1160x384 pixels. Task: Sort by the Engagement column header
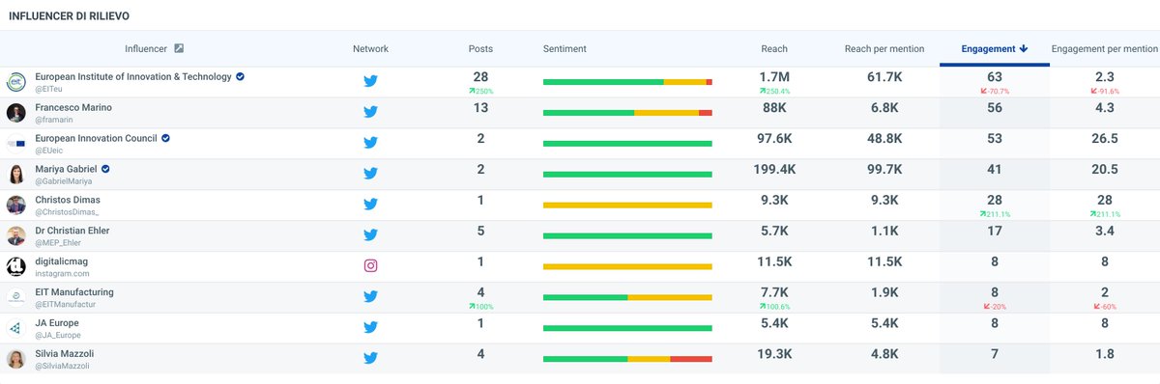994,48
